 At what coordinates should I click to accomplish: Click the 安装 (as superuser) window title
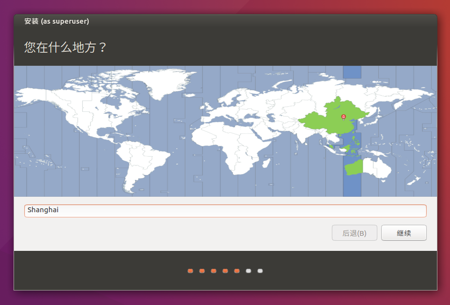tap(57, 21)
